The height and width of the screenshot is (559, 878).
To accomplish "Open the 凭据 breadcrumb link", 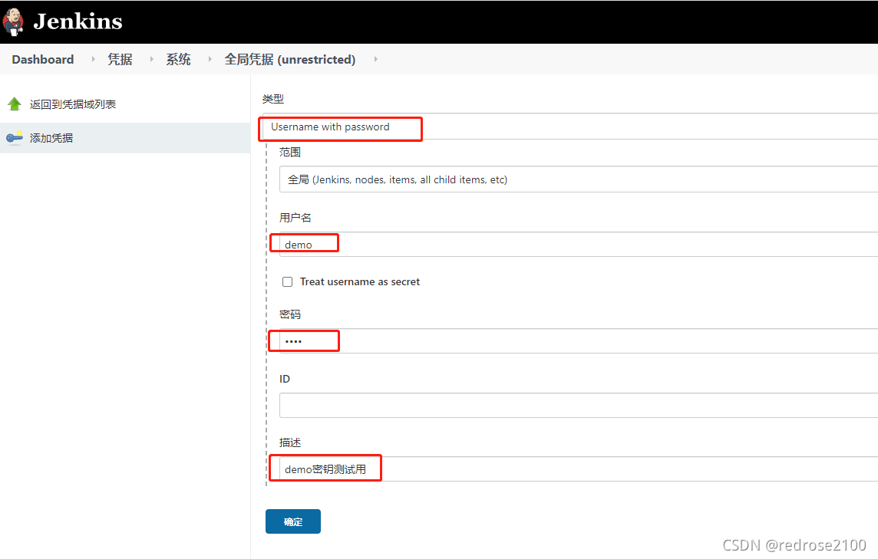I will 120,59.
